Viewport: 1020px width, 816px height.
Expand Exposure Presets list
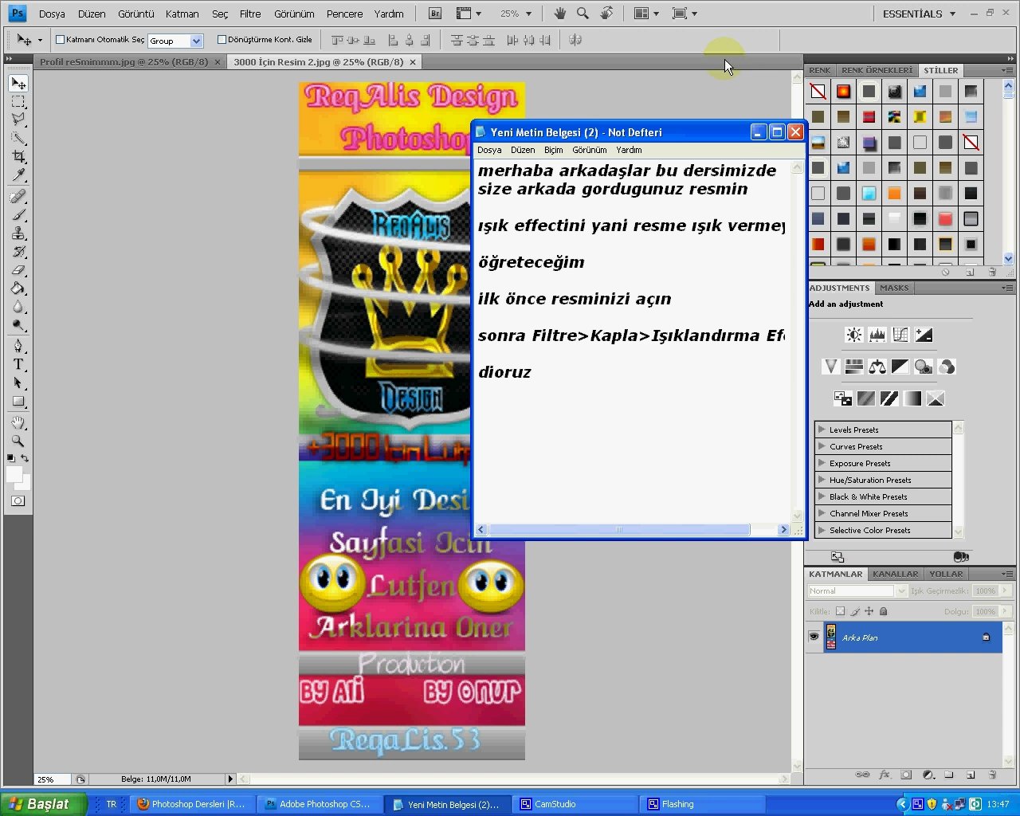[822, 463]
